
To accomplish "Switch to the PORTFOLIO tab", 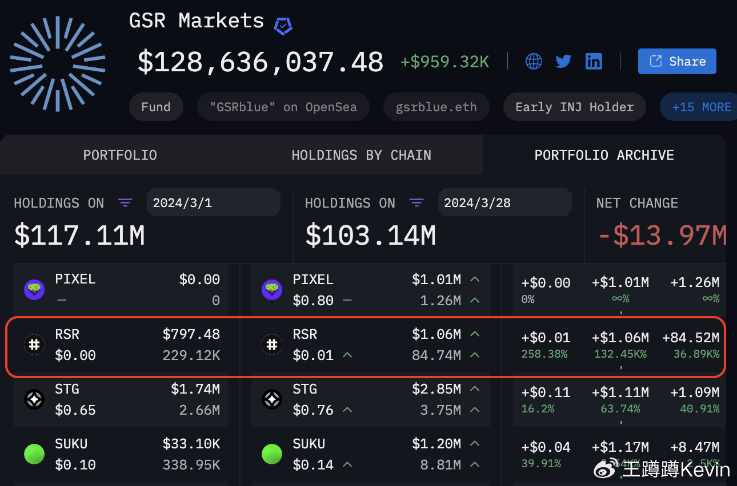I will tap(120, 155).
